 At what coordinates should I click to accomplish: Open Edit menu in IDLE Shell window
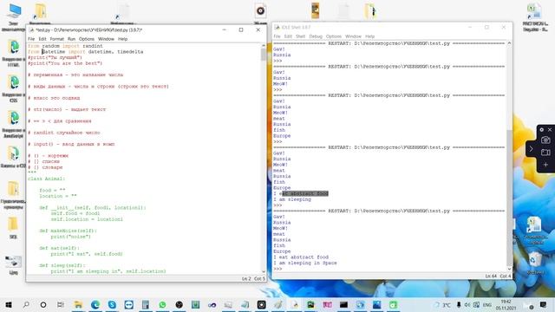(x=288, y=36)
